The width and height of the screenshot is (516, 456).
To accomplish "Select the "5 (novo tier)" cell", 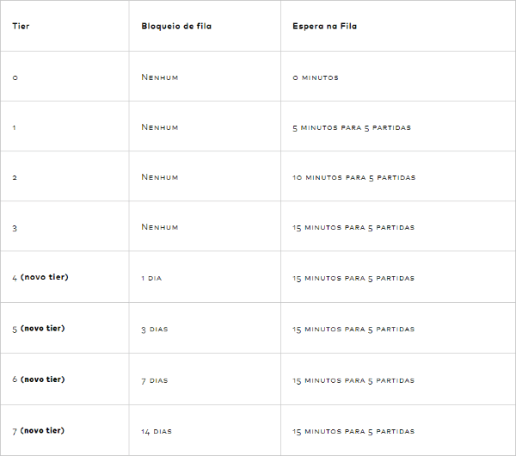I will [40, 328].
